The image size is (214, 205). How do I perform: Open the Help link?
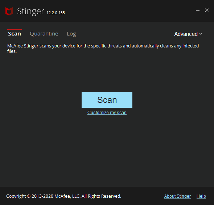[201, 196]
